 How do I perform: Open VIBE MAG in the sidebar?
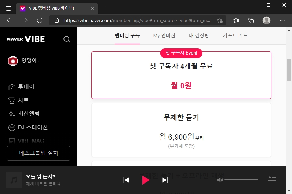pos(31,141)
